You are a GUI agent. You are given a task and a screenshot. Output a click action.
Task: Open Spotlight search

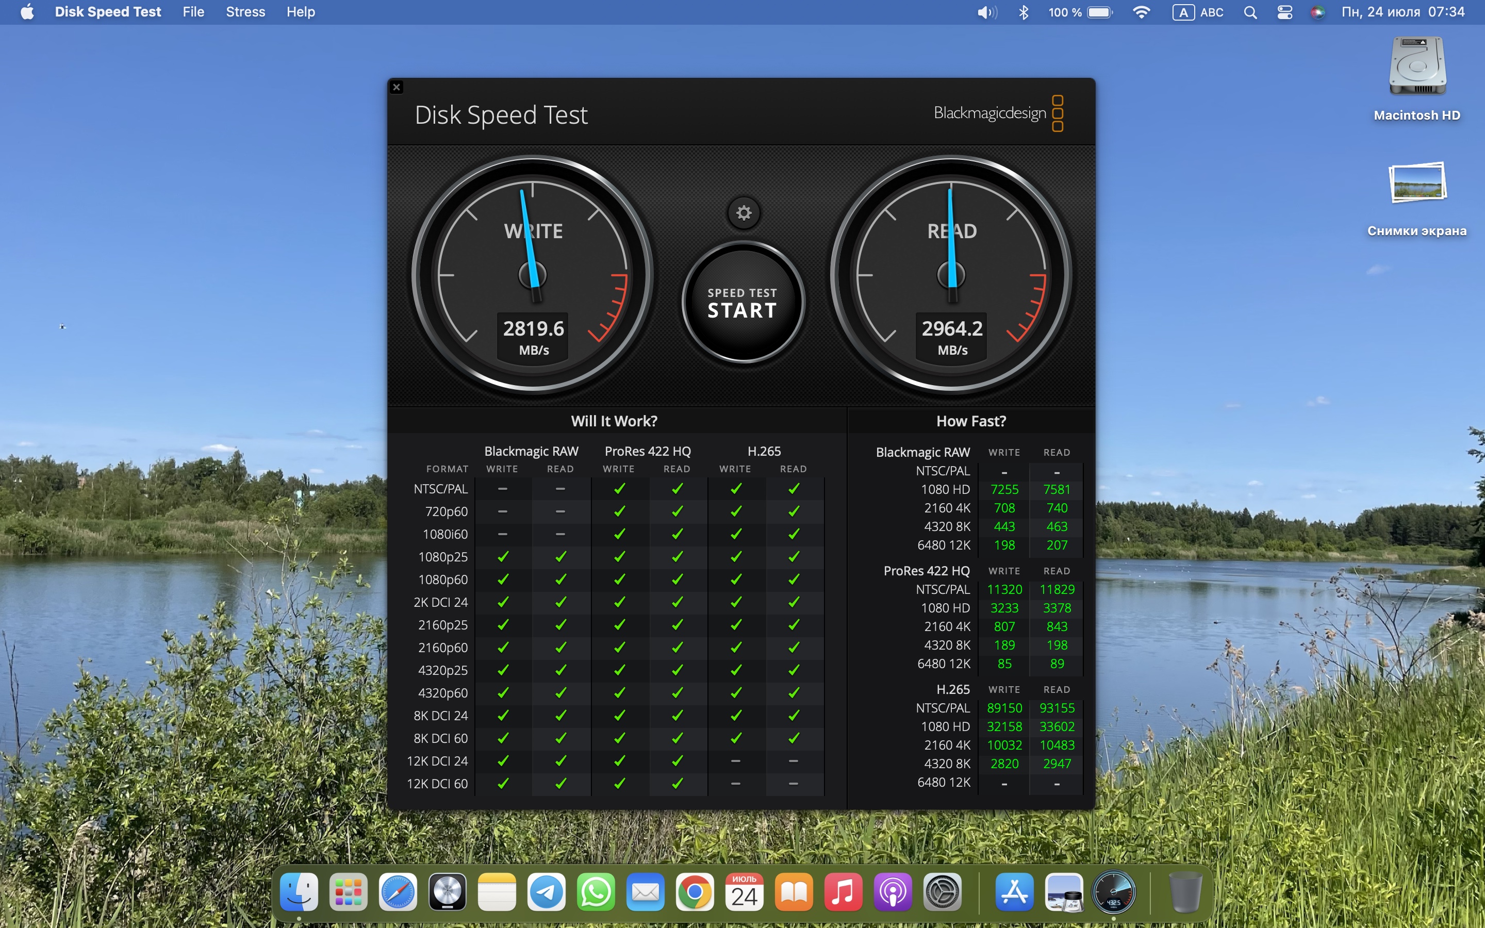coord(1250,12)
